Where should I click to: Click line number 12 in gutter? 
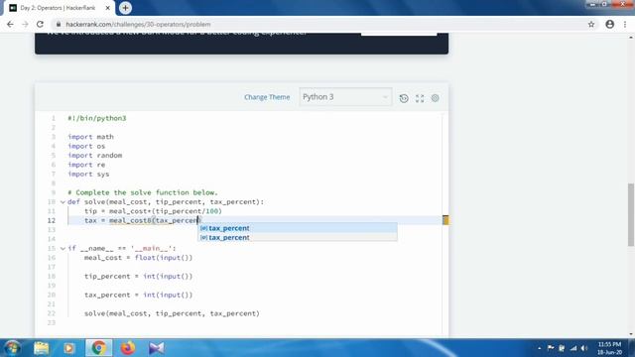(51, 220)
